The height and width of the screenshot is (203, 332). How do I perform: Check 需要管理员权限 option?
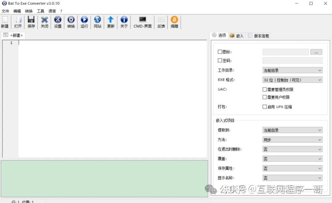[264, 89]
